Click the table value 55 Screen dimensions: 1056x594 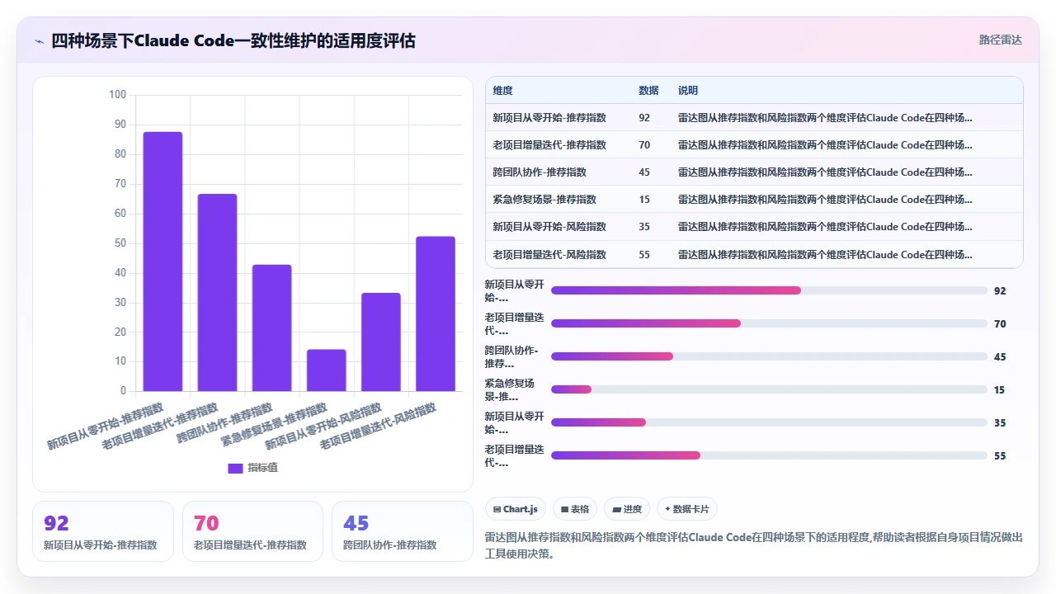(644, 254)
